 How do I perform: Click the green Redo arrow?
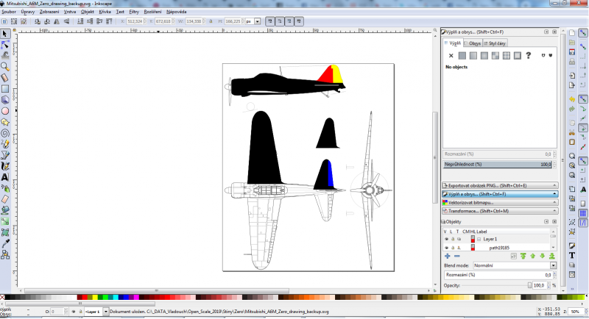(572, 109)
